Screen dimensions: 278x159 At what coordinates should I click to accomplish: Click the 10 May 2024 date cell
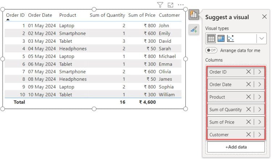point(42,95)
